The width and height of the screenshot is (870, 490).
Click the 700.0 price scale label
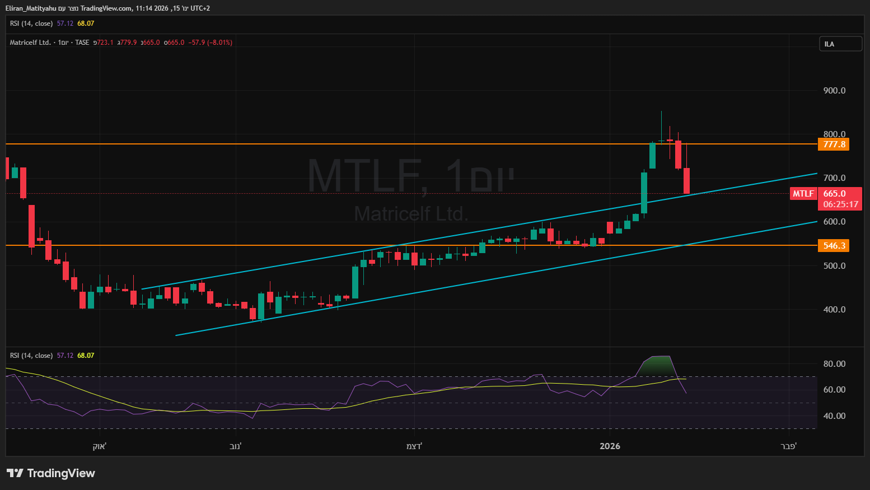pyautogui.click(x=834, y=178)
